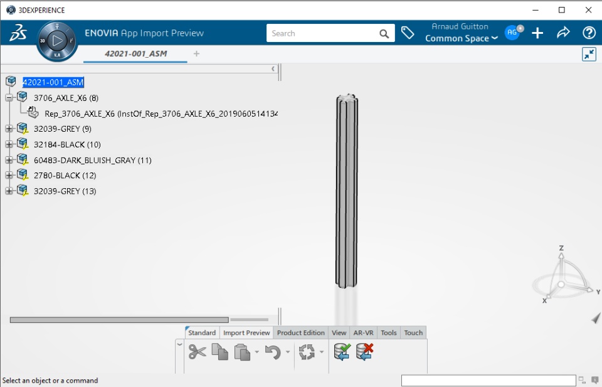Open the Paste options dropdown arrow
This screenshot has width=602, height=387.
coord(257,352)
